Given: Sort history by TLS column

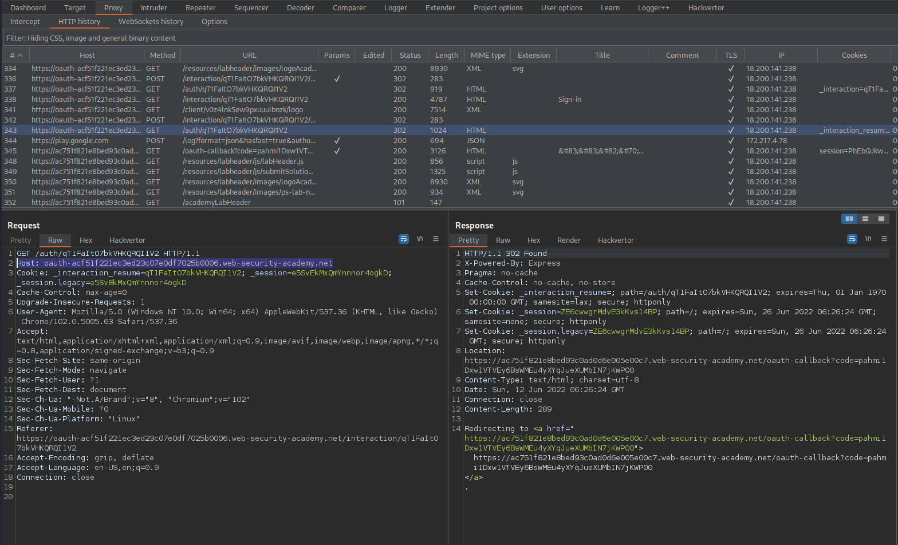Looking at the screenshot, I should coord(731,56).
